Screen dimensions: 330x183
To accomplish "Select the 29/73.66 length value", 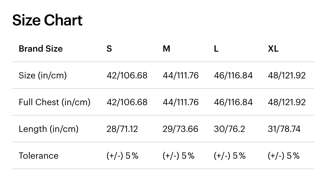I will point(180,129).
